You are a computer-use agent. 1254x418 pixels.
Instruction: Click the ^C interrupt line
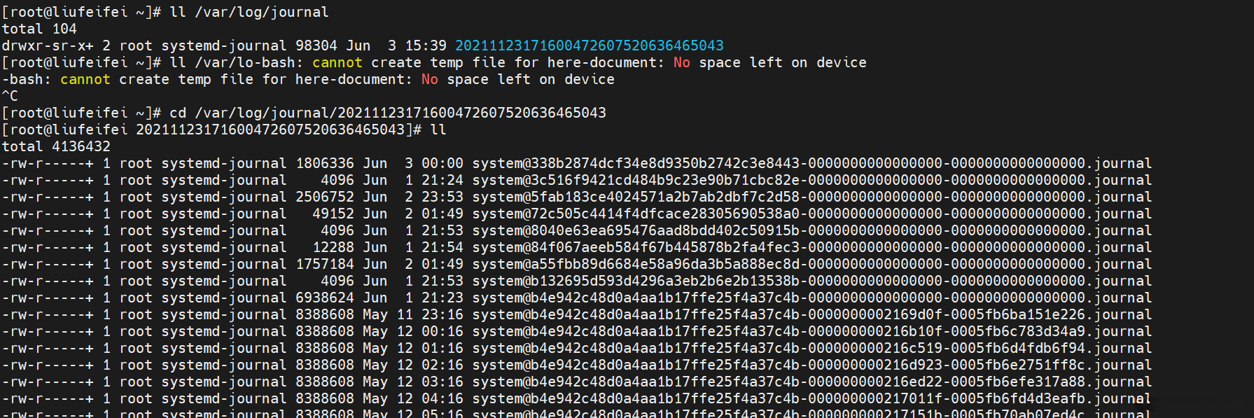tap(10, 96)
